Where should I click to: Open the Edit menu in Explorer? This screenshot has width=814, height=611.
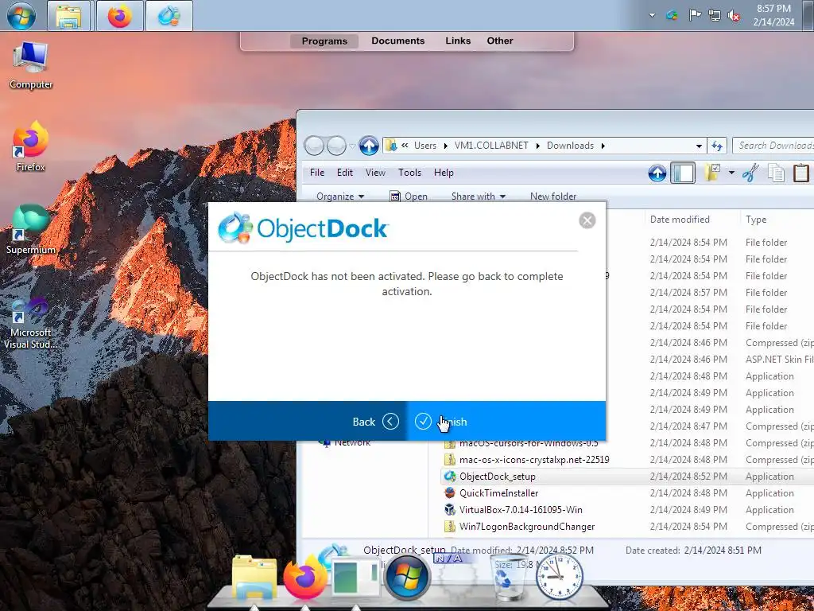[345, 173]
